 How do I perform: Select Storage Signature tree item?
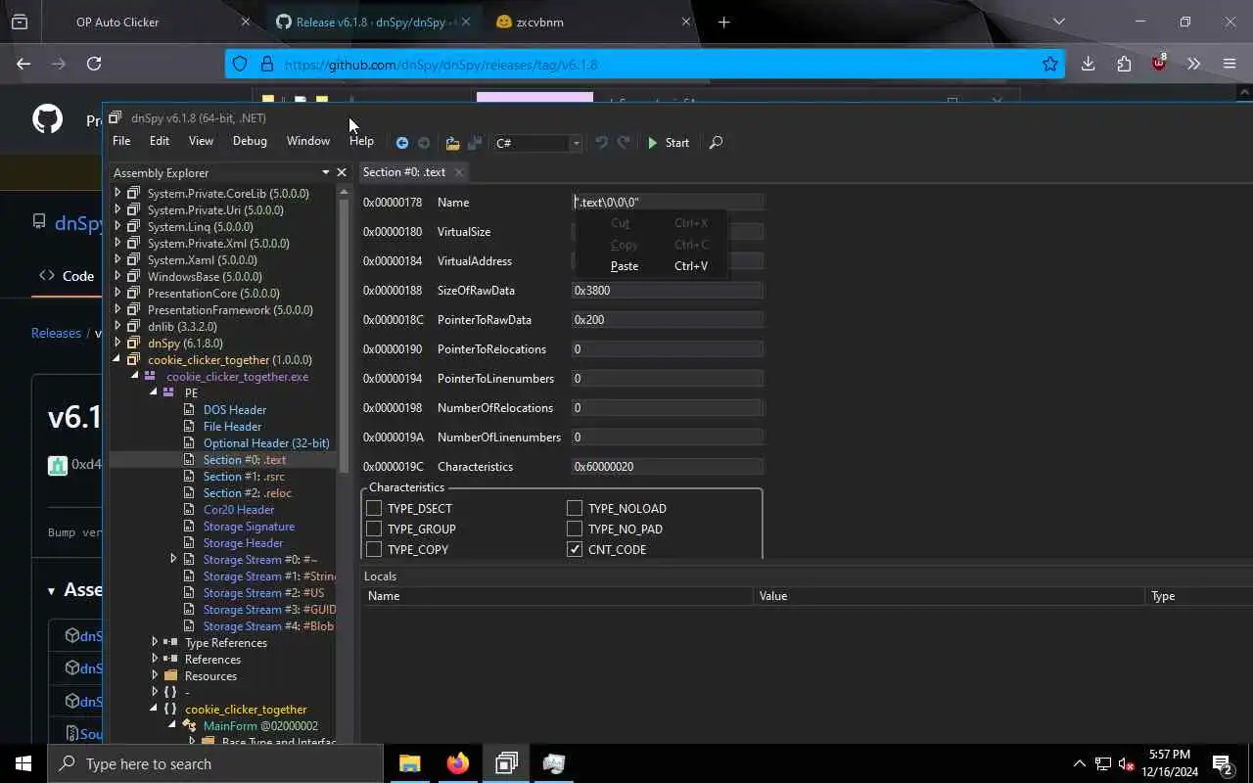[x=249, y=527]
